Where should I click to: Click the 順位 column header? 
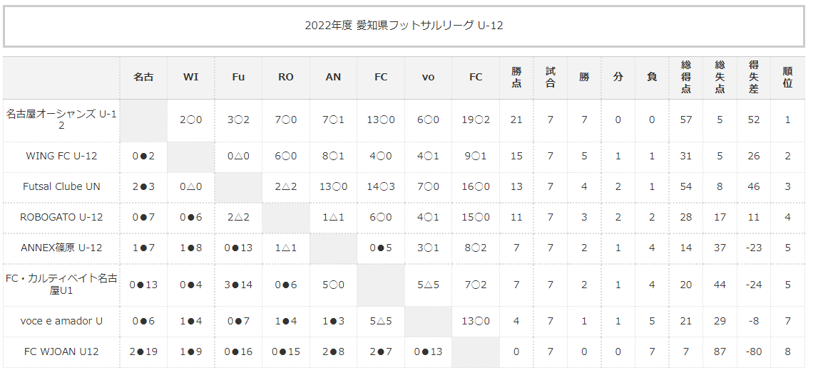point(787,77)
